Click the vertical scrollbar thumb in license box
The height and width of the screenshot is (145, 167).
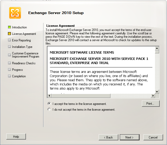click(x=157, y=52)
